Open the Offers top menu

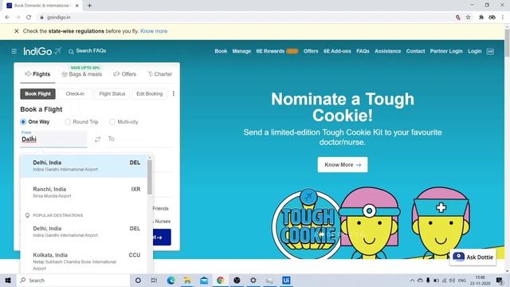point(311,51)
